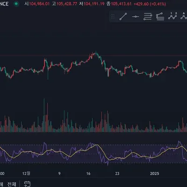Click the green market status dot

[x=16, y=4]
